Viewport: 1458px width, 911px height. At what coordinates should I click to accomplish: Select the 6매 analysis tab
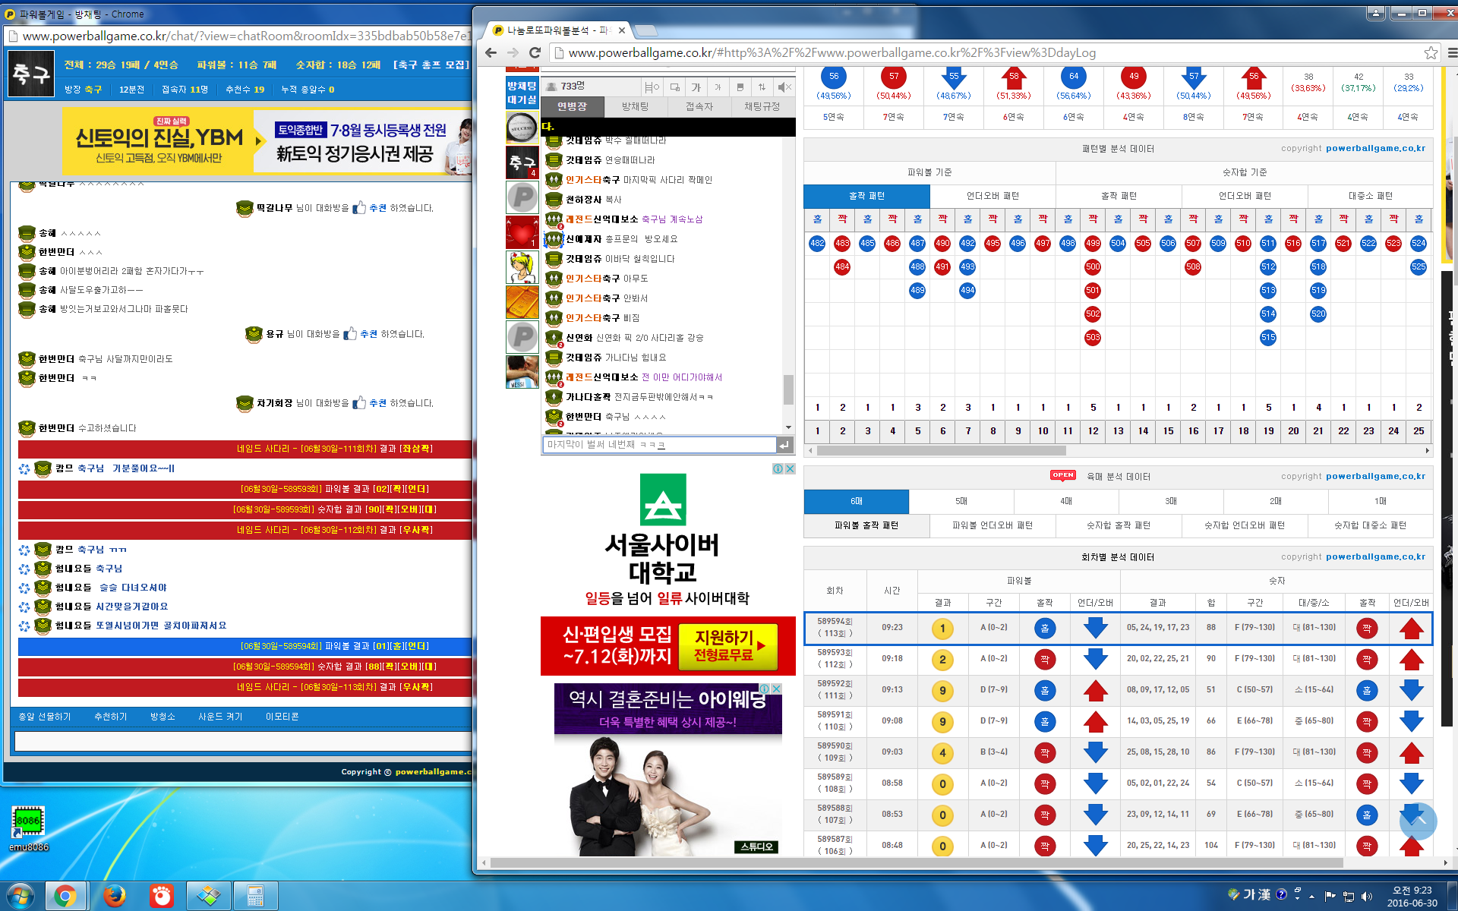[857, 501]
